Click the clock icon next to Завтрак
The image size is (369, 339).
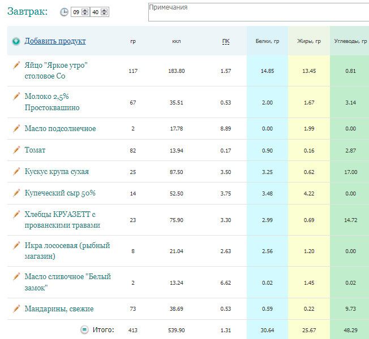[x=64, y=12]
